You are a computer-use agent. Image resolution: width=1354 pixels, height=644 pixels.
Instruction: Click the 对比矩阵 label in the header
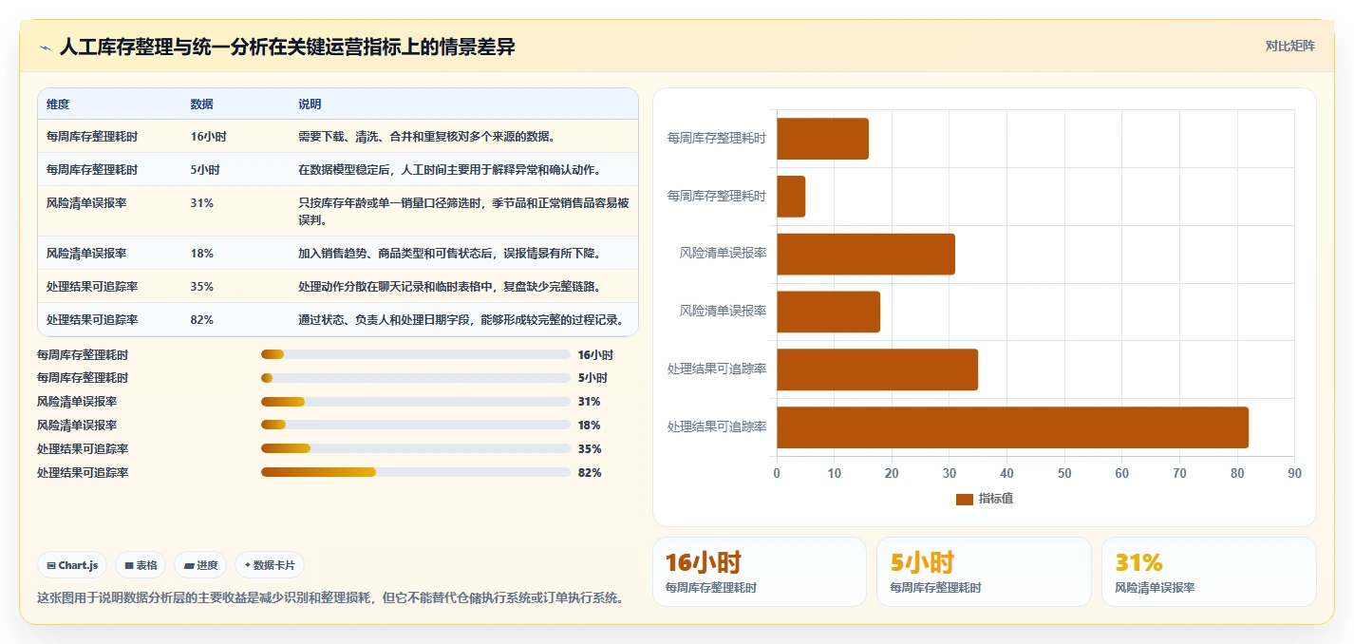pyautogui.click(x=1289, y=46)
